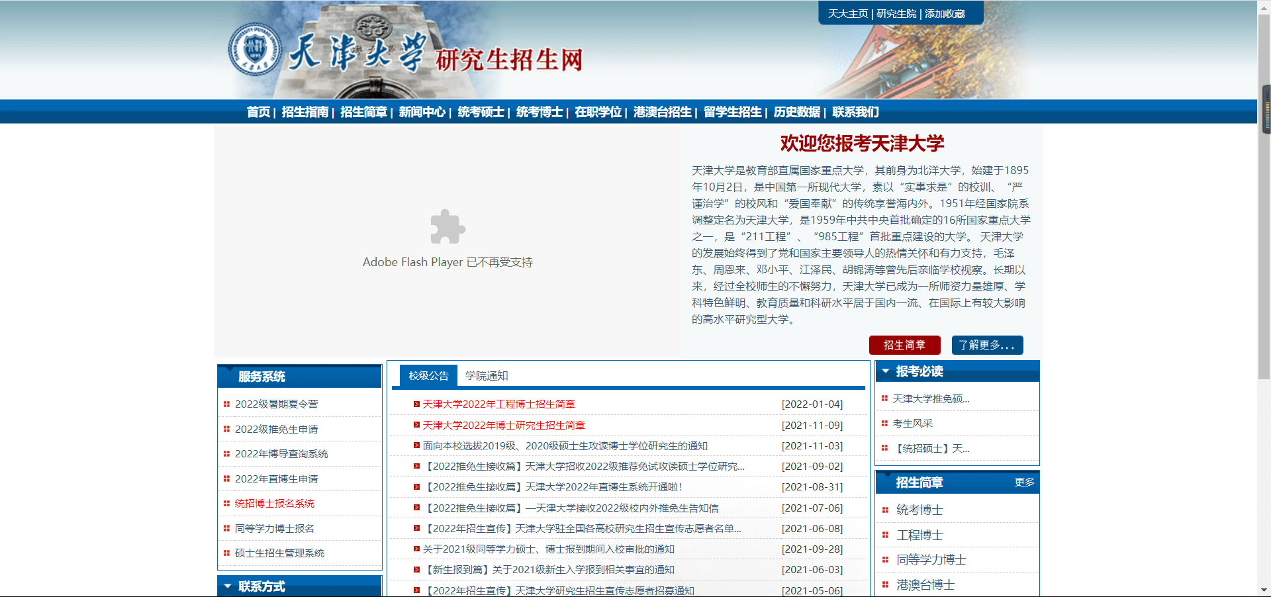1271x597 pixels.
Task: Open the 关于2021级同等学力硕士、博士报到 notice
Action: click(549, 549)
